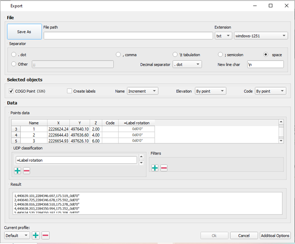Enable the Create labels checkbox
Viewport: 295px width, 244px height.
(69, 91)
